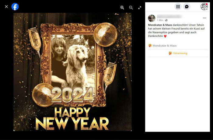
Task: Open the post author's profile picture
Action: point(152,18)
